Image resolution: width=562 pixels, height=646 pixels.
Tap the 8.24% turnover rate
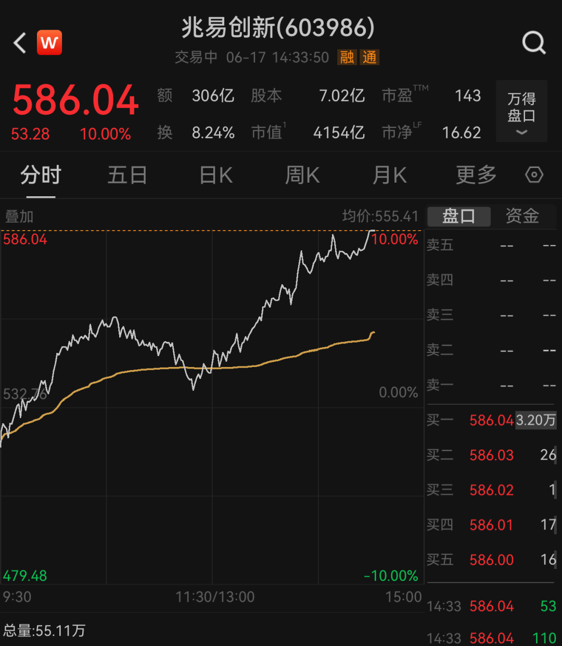click(x=213, y=133)
